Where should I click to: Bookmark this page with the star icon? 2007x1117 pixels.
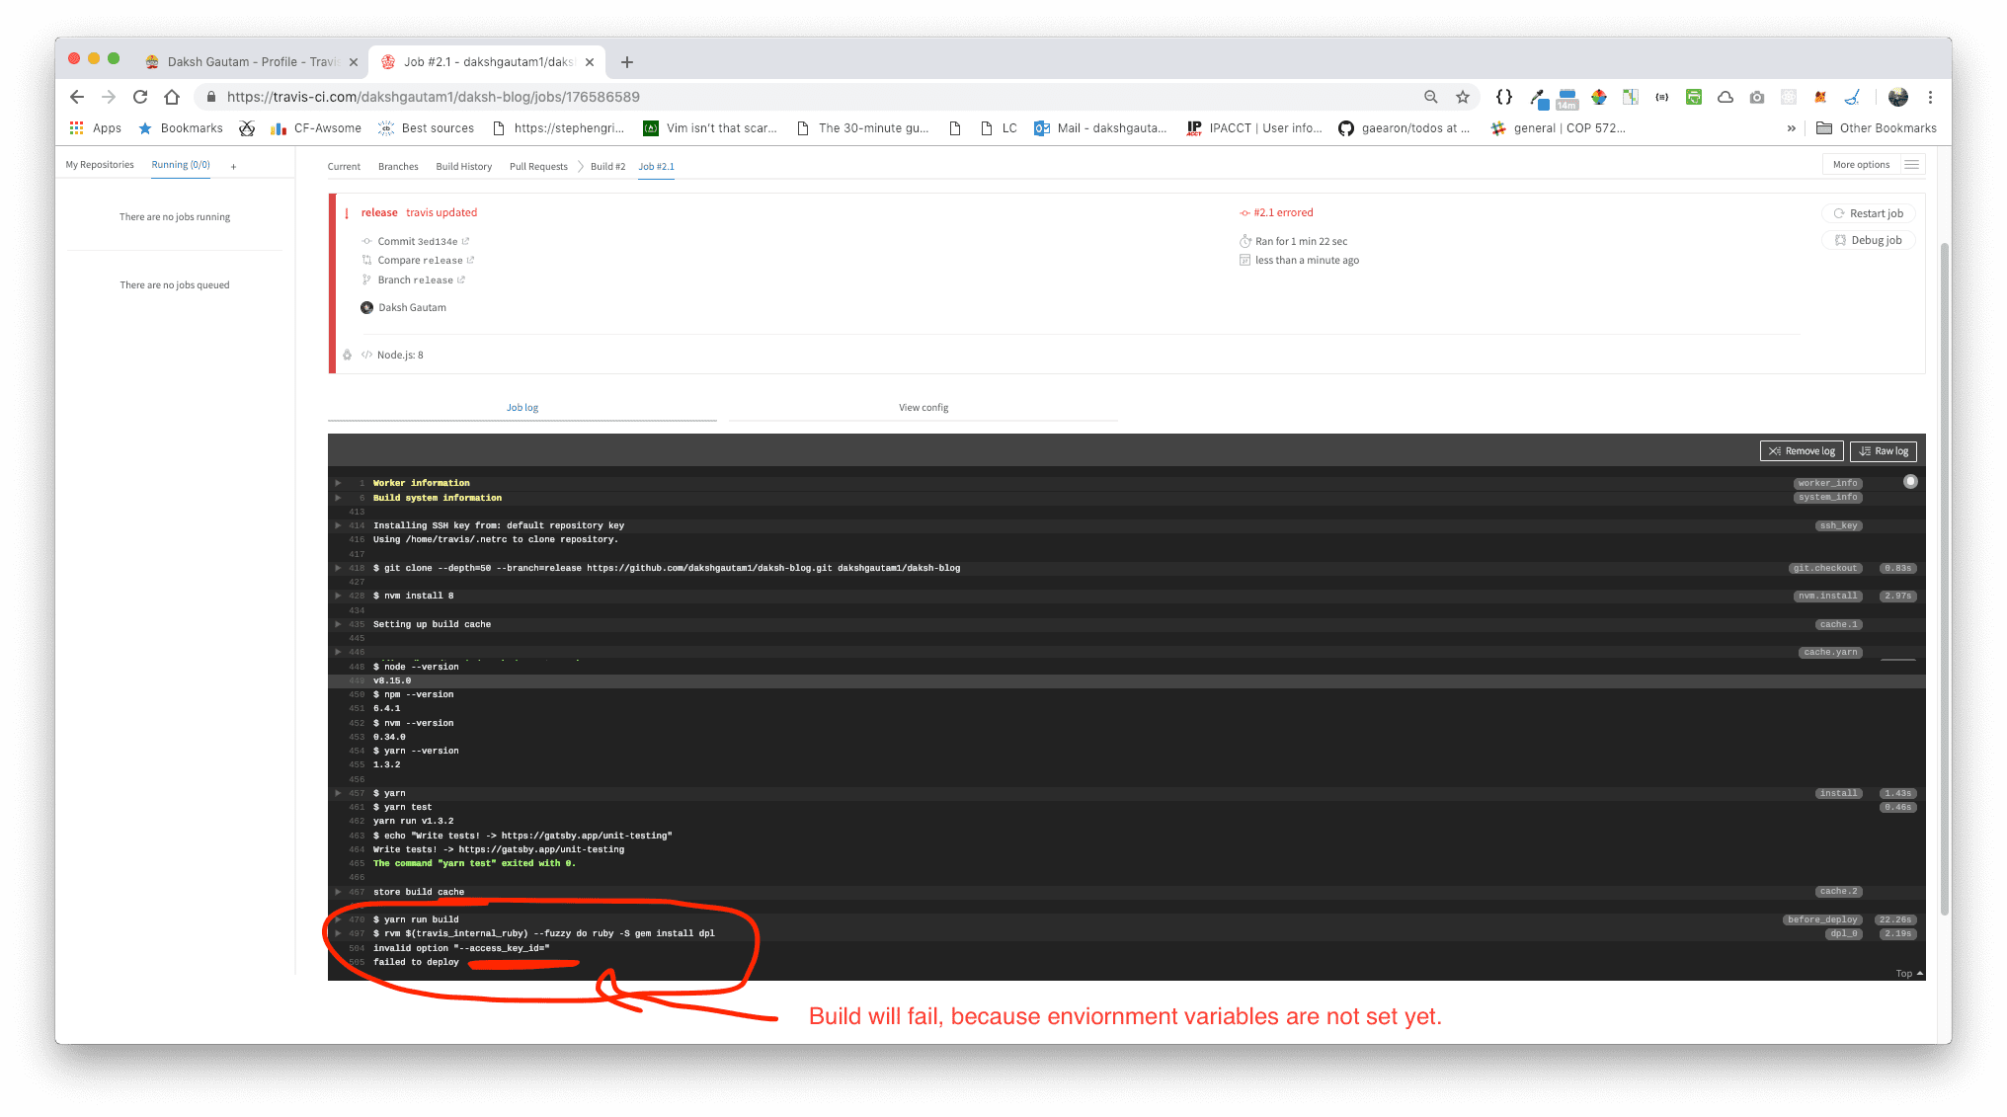[x=1463, y=97]
